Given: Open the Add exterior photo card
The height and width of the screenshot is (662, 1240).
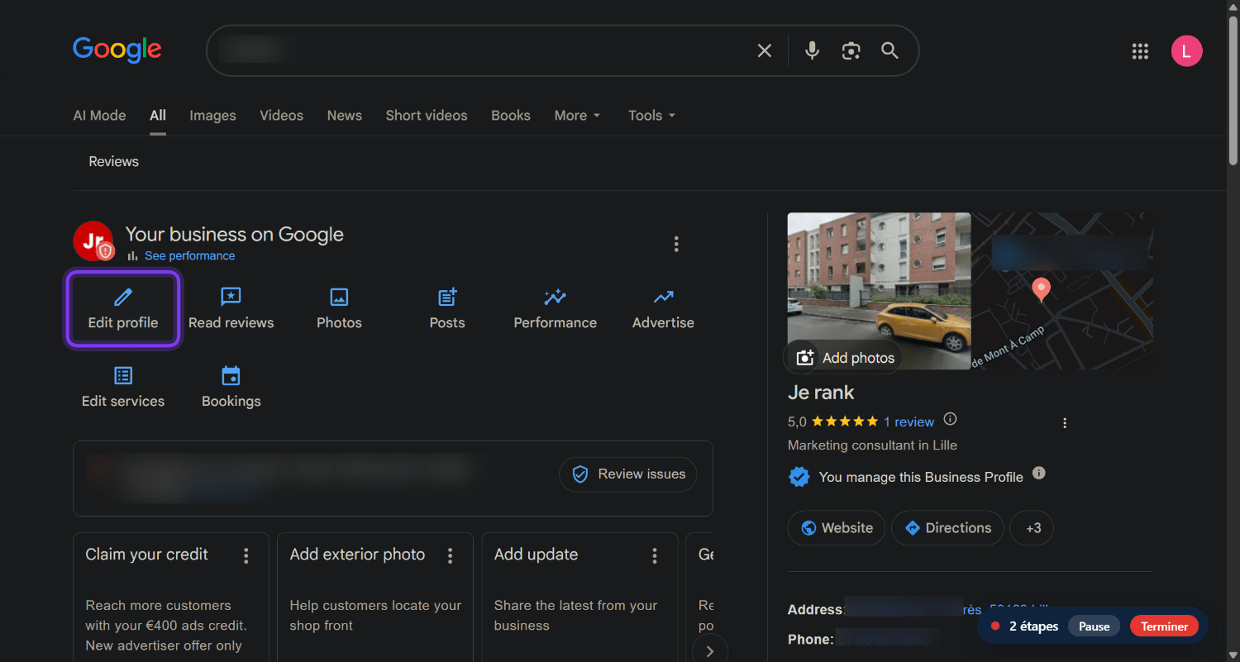Looking at the screenshot, I should [x=374, y=598].
